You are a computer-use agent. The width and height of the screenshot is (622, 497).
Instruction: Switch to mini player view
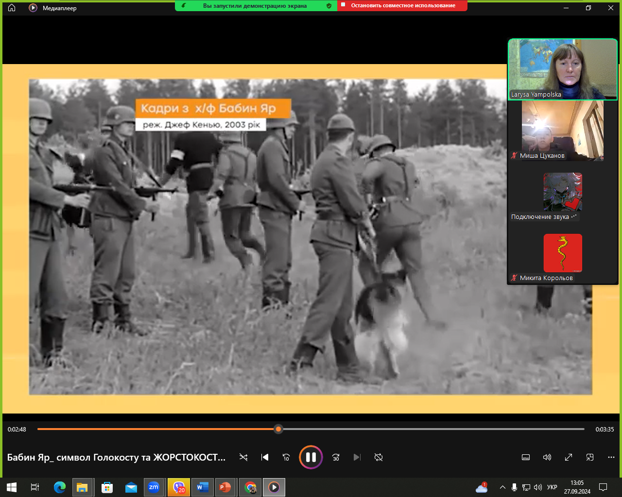click(x=590, y=457)
